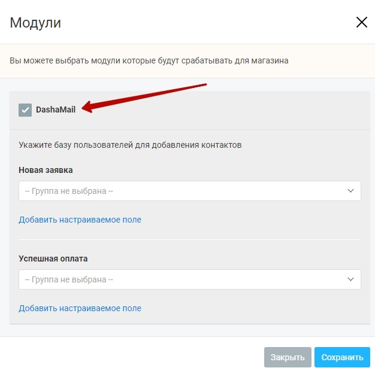
Task: Open the Успешная оплата group dropdown
Action: point(189,279)
